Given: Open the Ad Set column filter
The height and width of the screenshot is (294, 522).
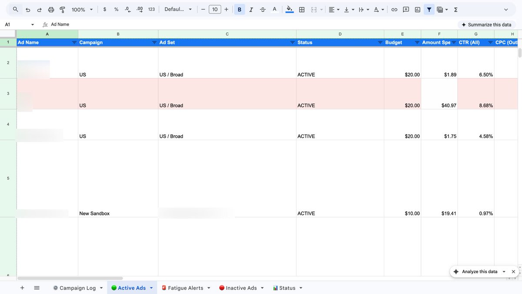Looking at the screenshot, I should pyautogui.click(x=292, y=43).
